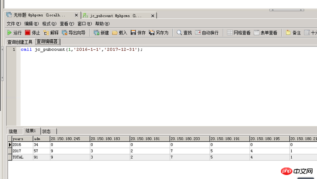Viewport: 317px width, 179px height.
Task: Switch to grid view (网格查看) icon
Action: (x=230, y=33)
